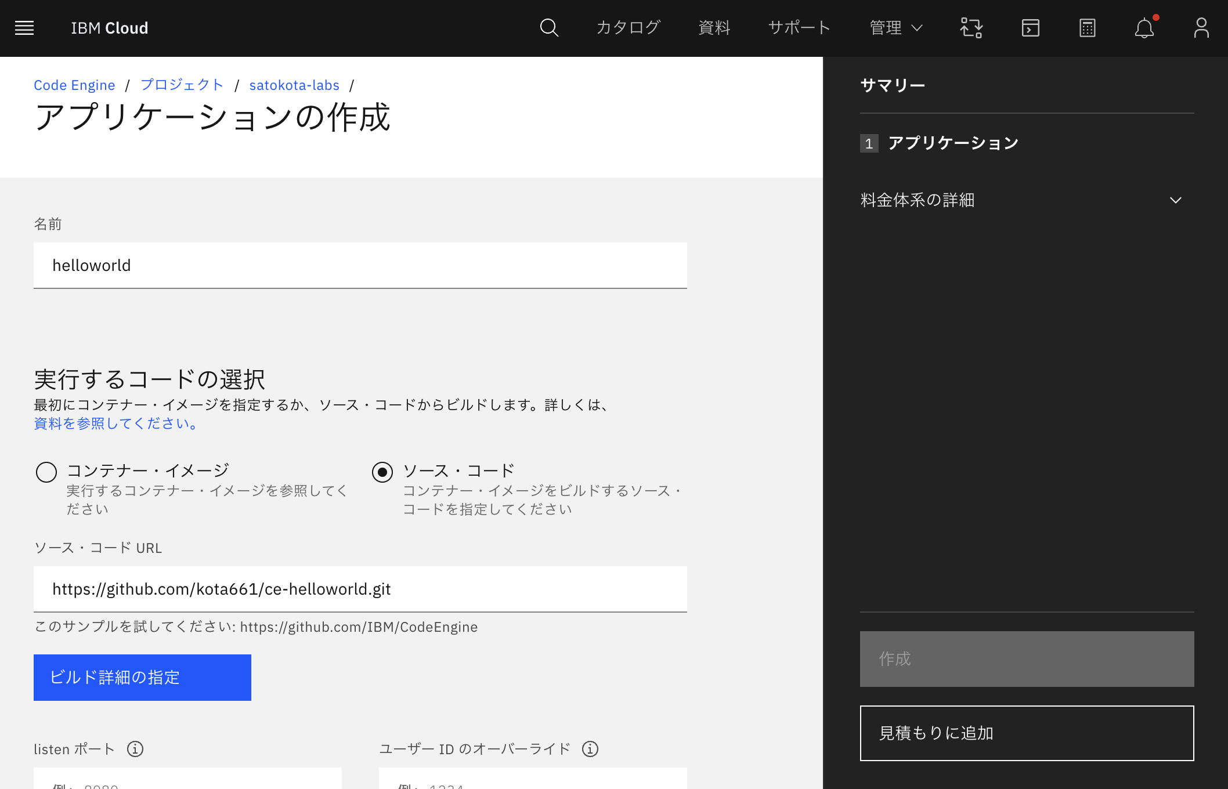Select the コンテナー・イメージ radio option
Viewport: 1228px width, 789px height.
[46, 472]
